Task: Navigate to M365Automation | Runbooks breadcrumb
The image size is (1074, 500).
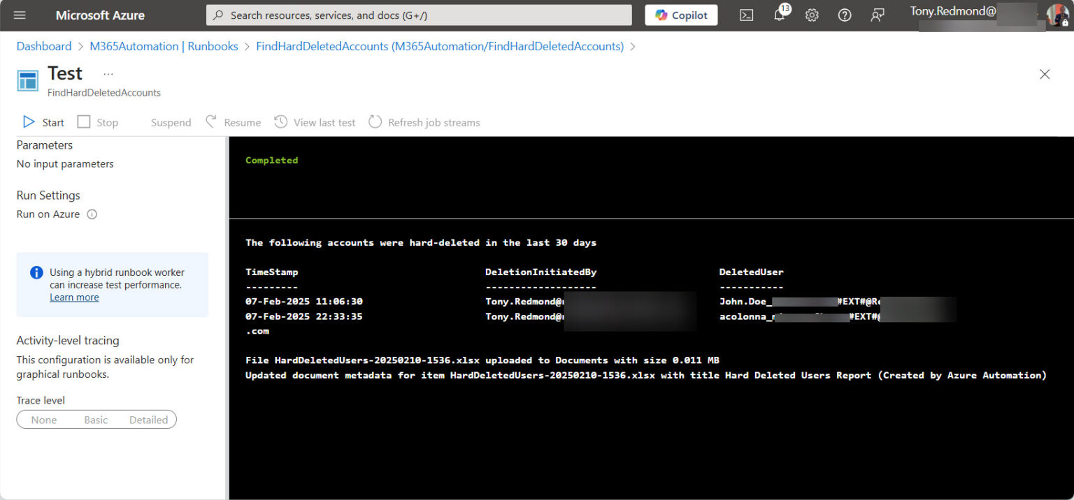Action: [164, 46]
